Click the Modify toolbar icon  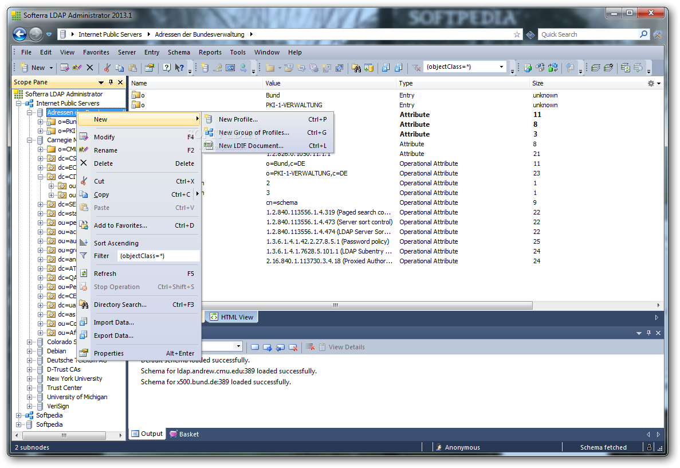pos(65,68)
